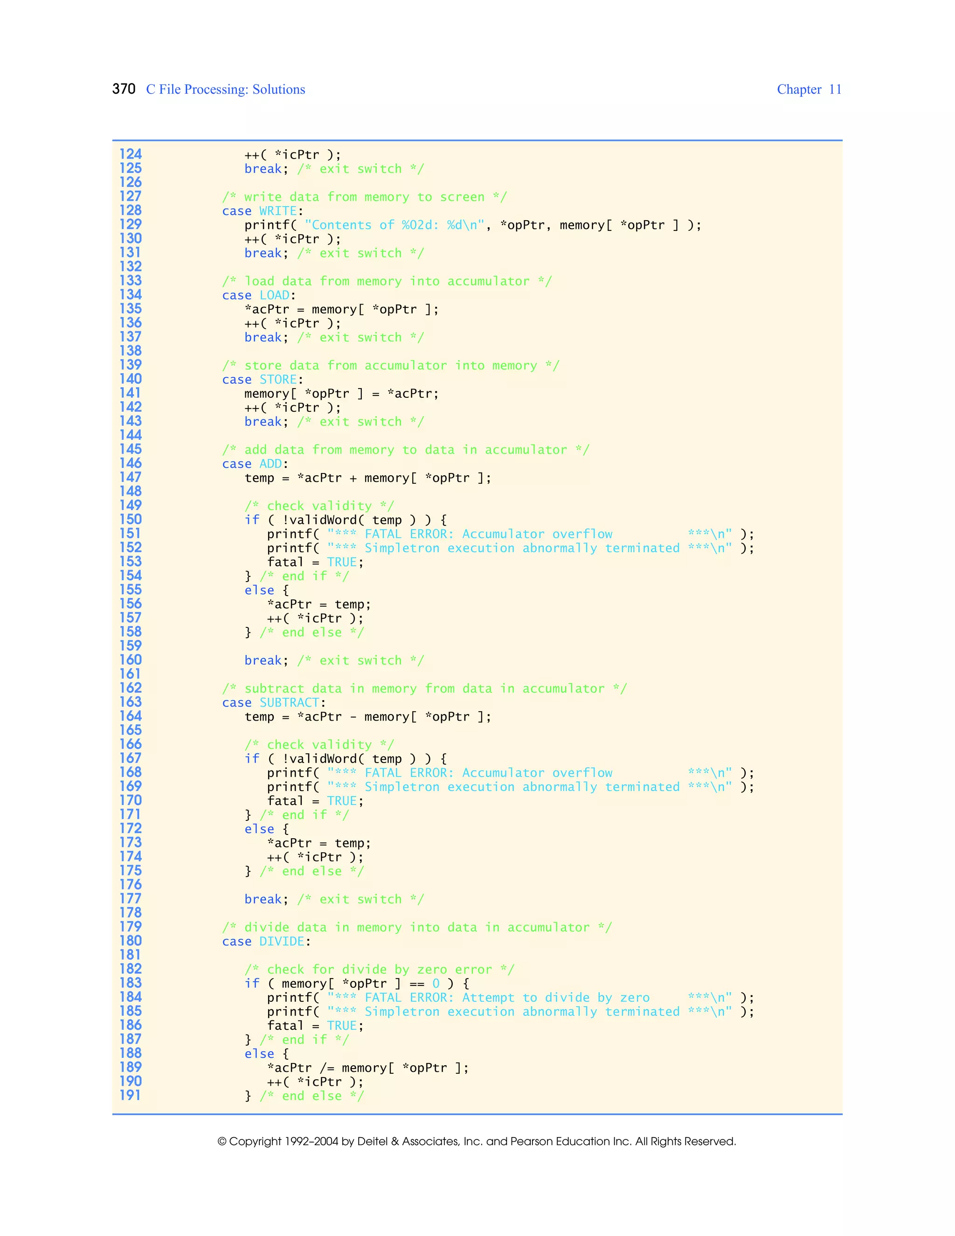This screenshot has height=1236, width=955.
Task: Click the case SUBTRACT label
Action: tap(273, 703)
